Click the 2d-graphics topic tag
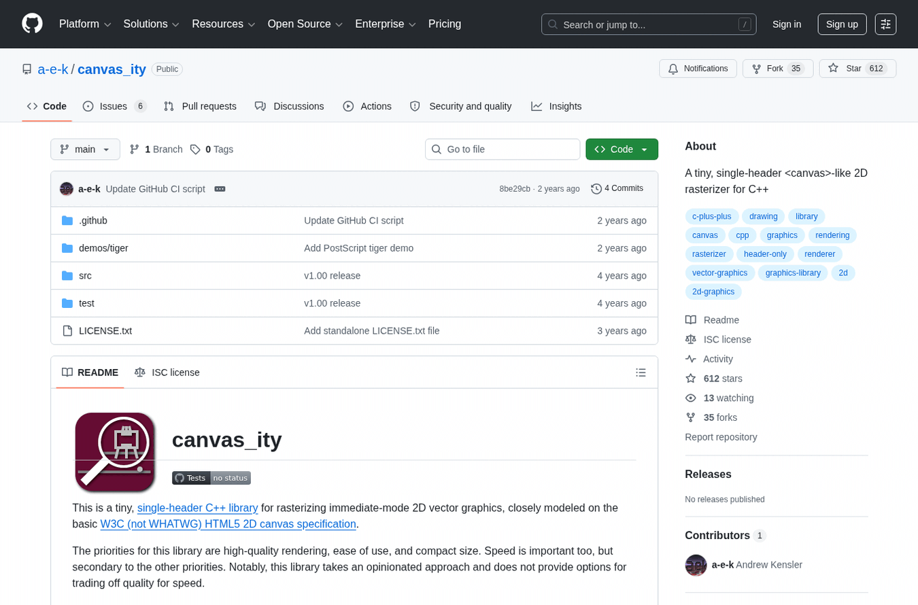918x605 pixels. point(713,292)
